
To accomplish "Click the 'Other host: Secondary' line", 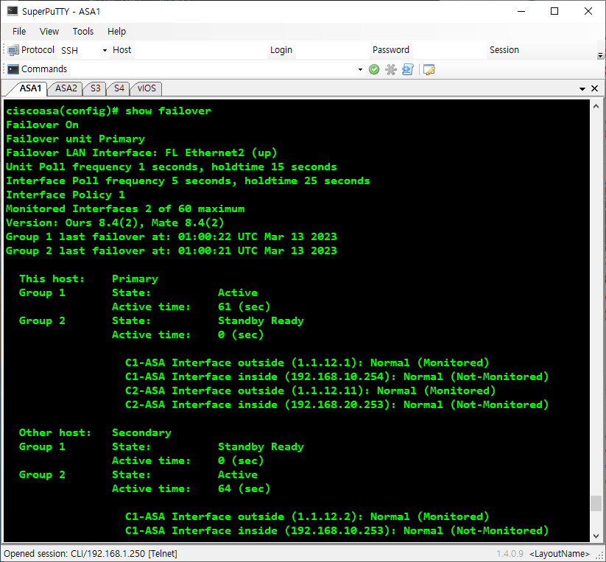I will pos(95,432).
